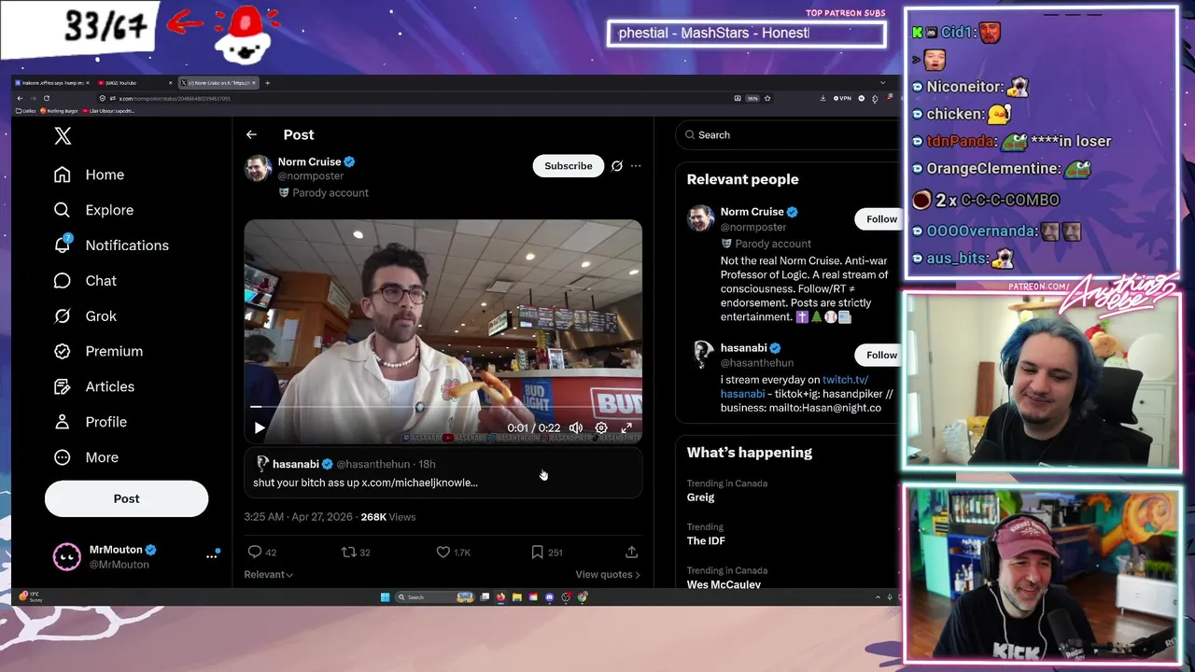The width and height of the screenshot is (1195, 672).
Task: Open Discord from taskbar
Action: pyautogui.click(x=550, y=597)
